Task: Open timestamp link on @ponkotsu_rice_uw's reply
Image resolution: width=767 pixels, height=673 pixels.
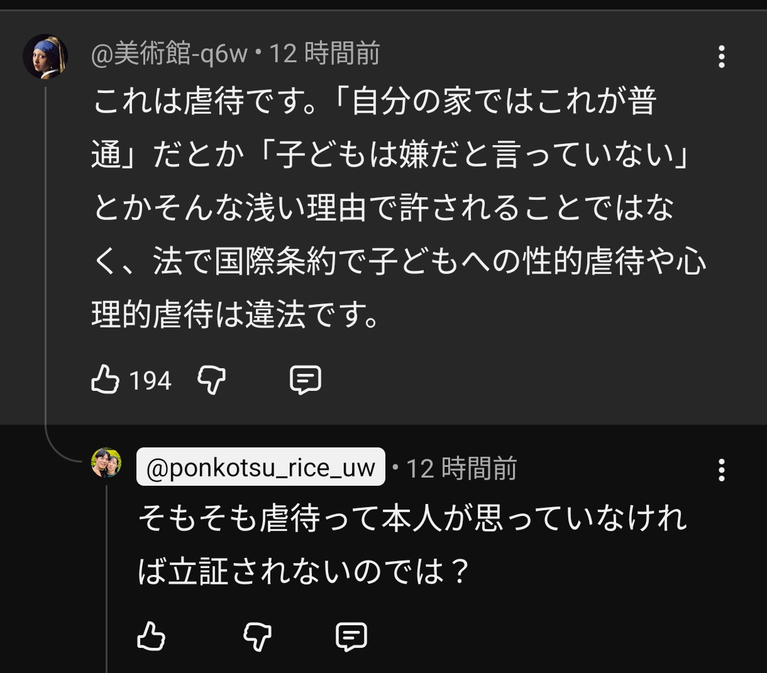Action: [462, 469]
